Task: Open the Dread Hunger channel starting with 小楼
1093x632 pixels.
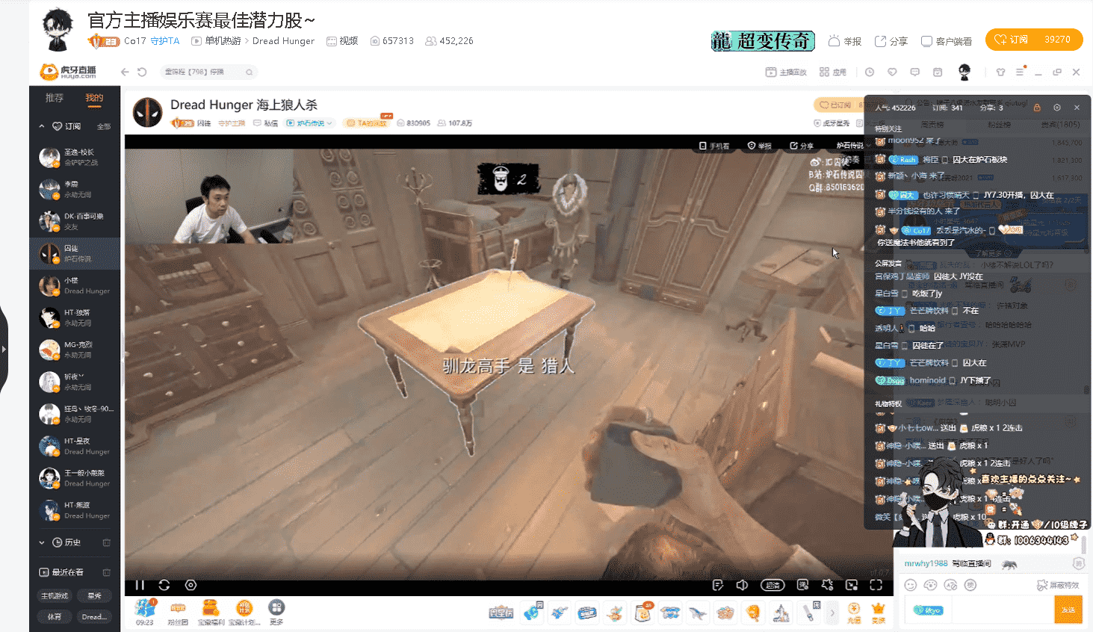Action: 75,285
